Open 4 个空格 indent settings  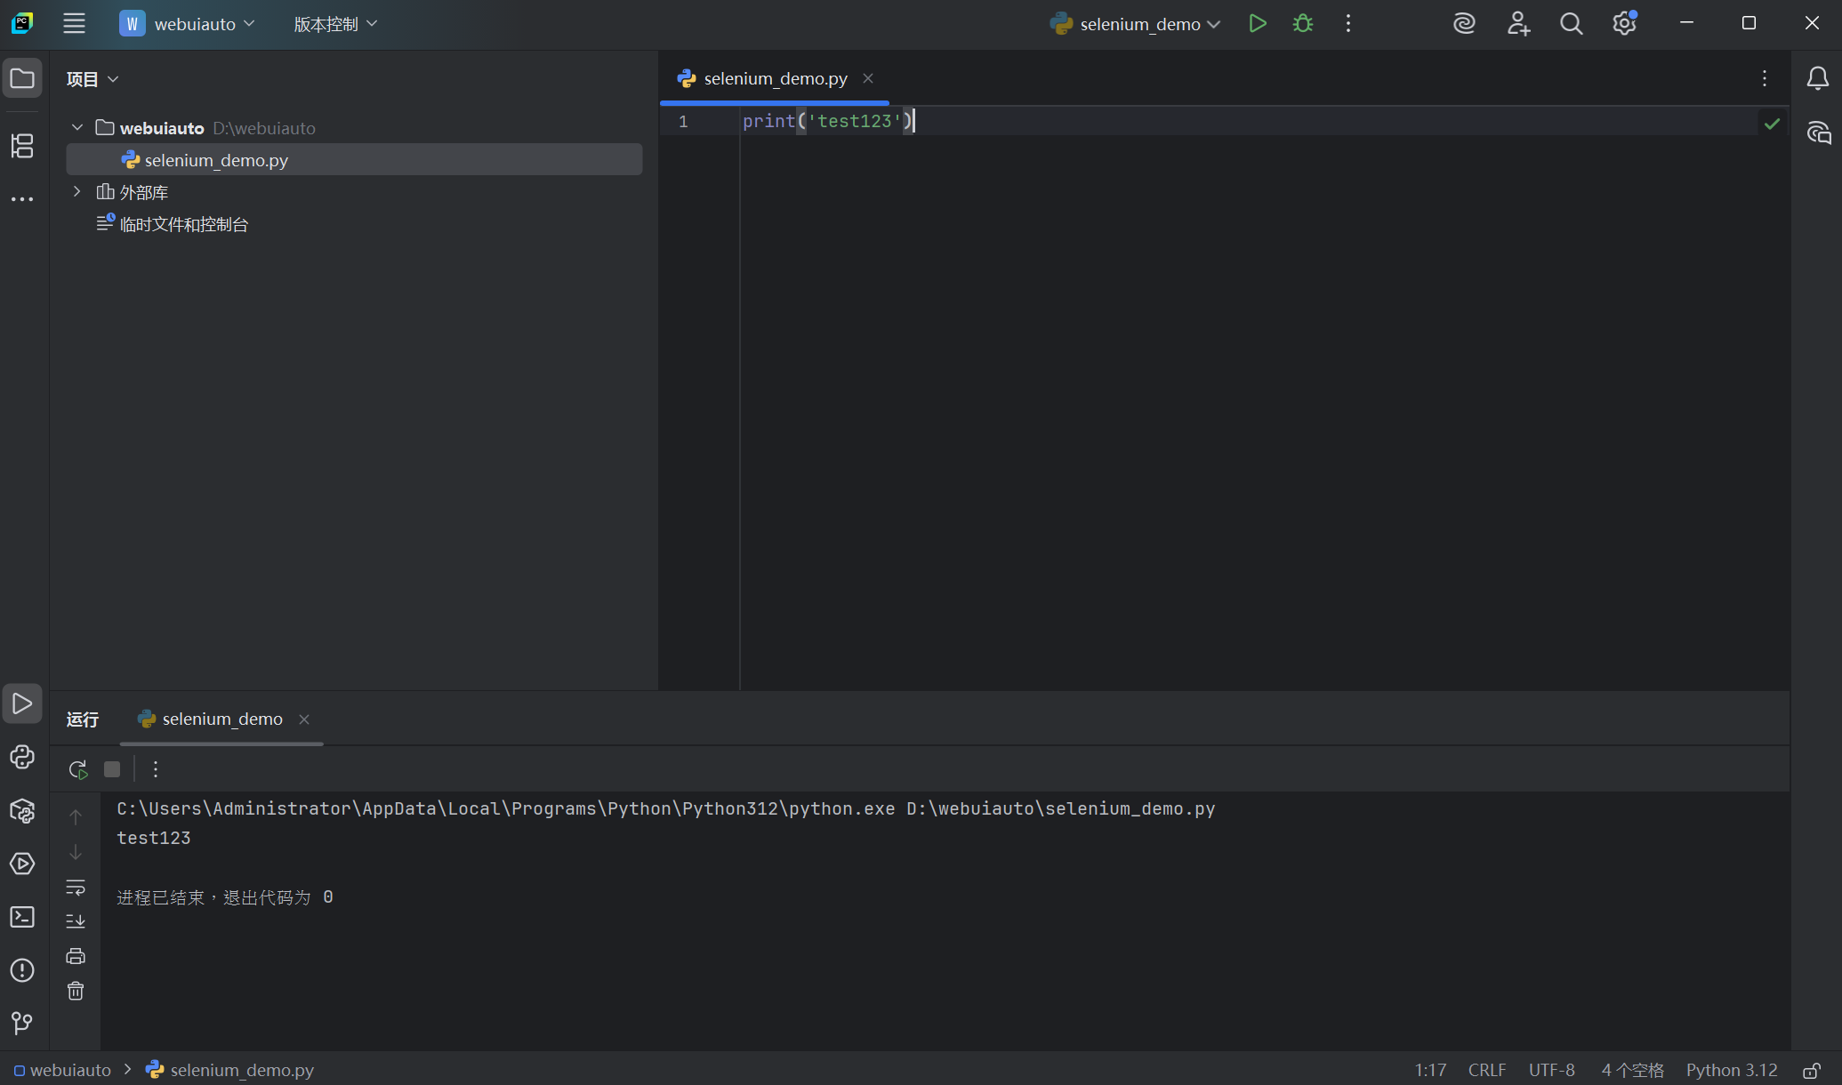(1632, 1070)
